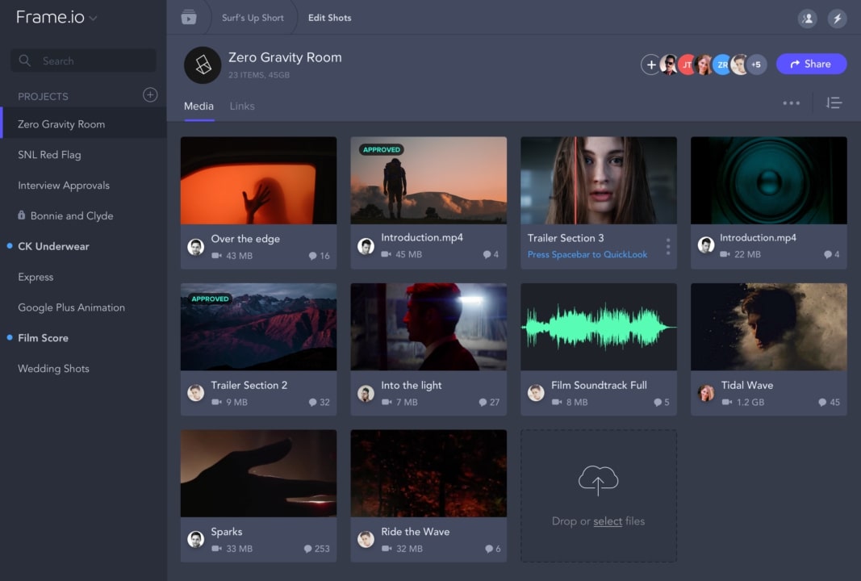The height and width of the screenshot is (581, 861).
Task: Click the APPROVED badge on Introduction.mp4
Action: coord(381,149)
